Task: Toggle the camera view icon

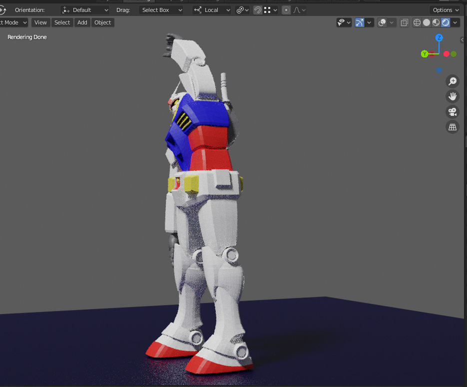Action: pyautogui.click(x=453, y=112)
